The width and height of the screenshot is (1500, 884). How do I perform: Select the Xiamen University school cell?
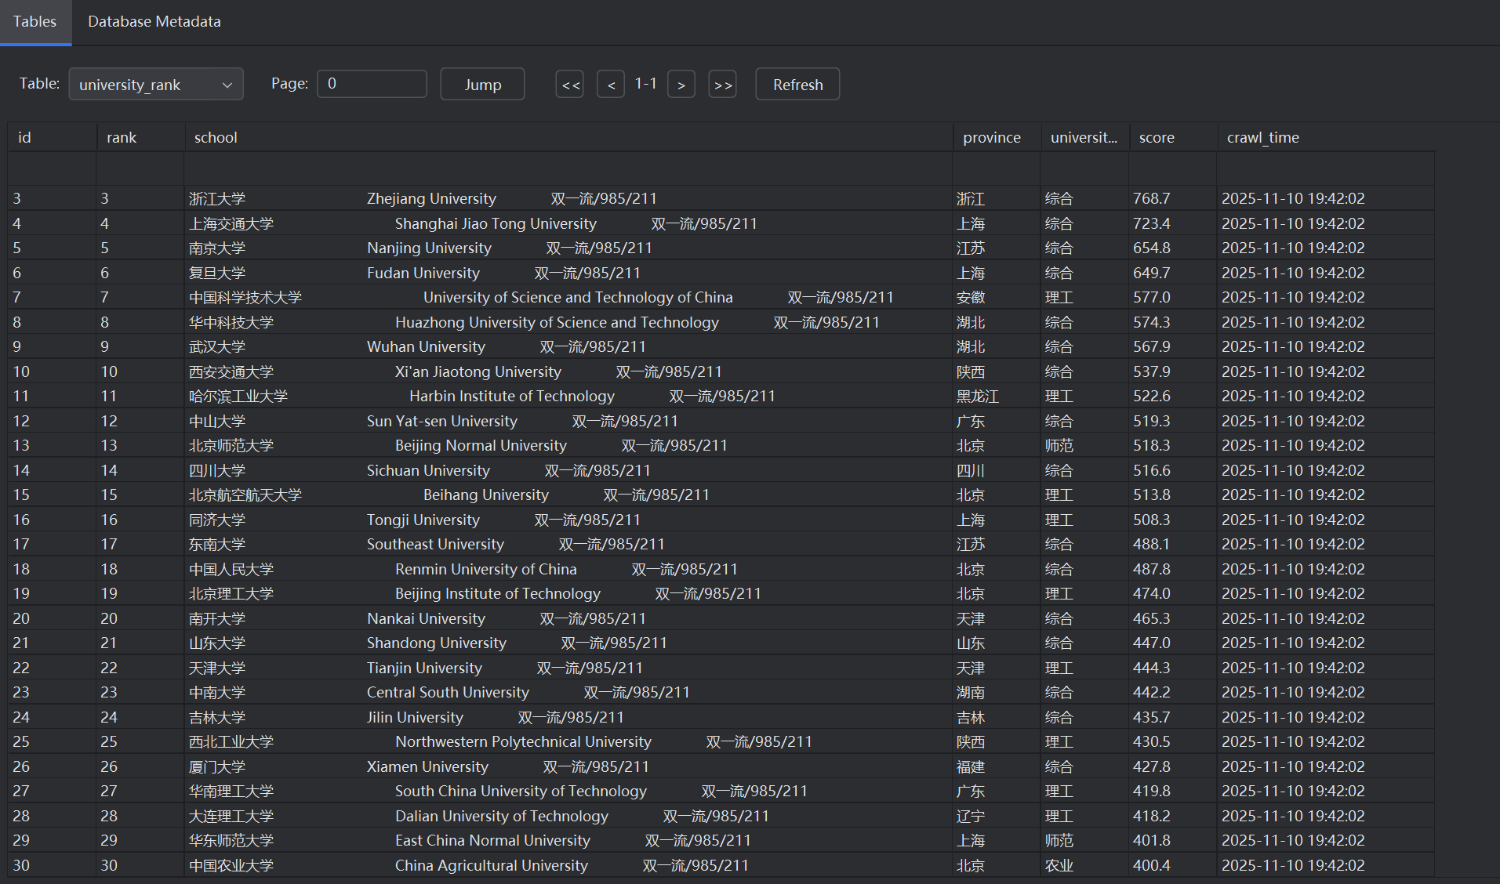(x=568, y=766)
